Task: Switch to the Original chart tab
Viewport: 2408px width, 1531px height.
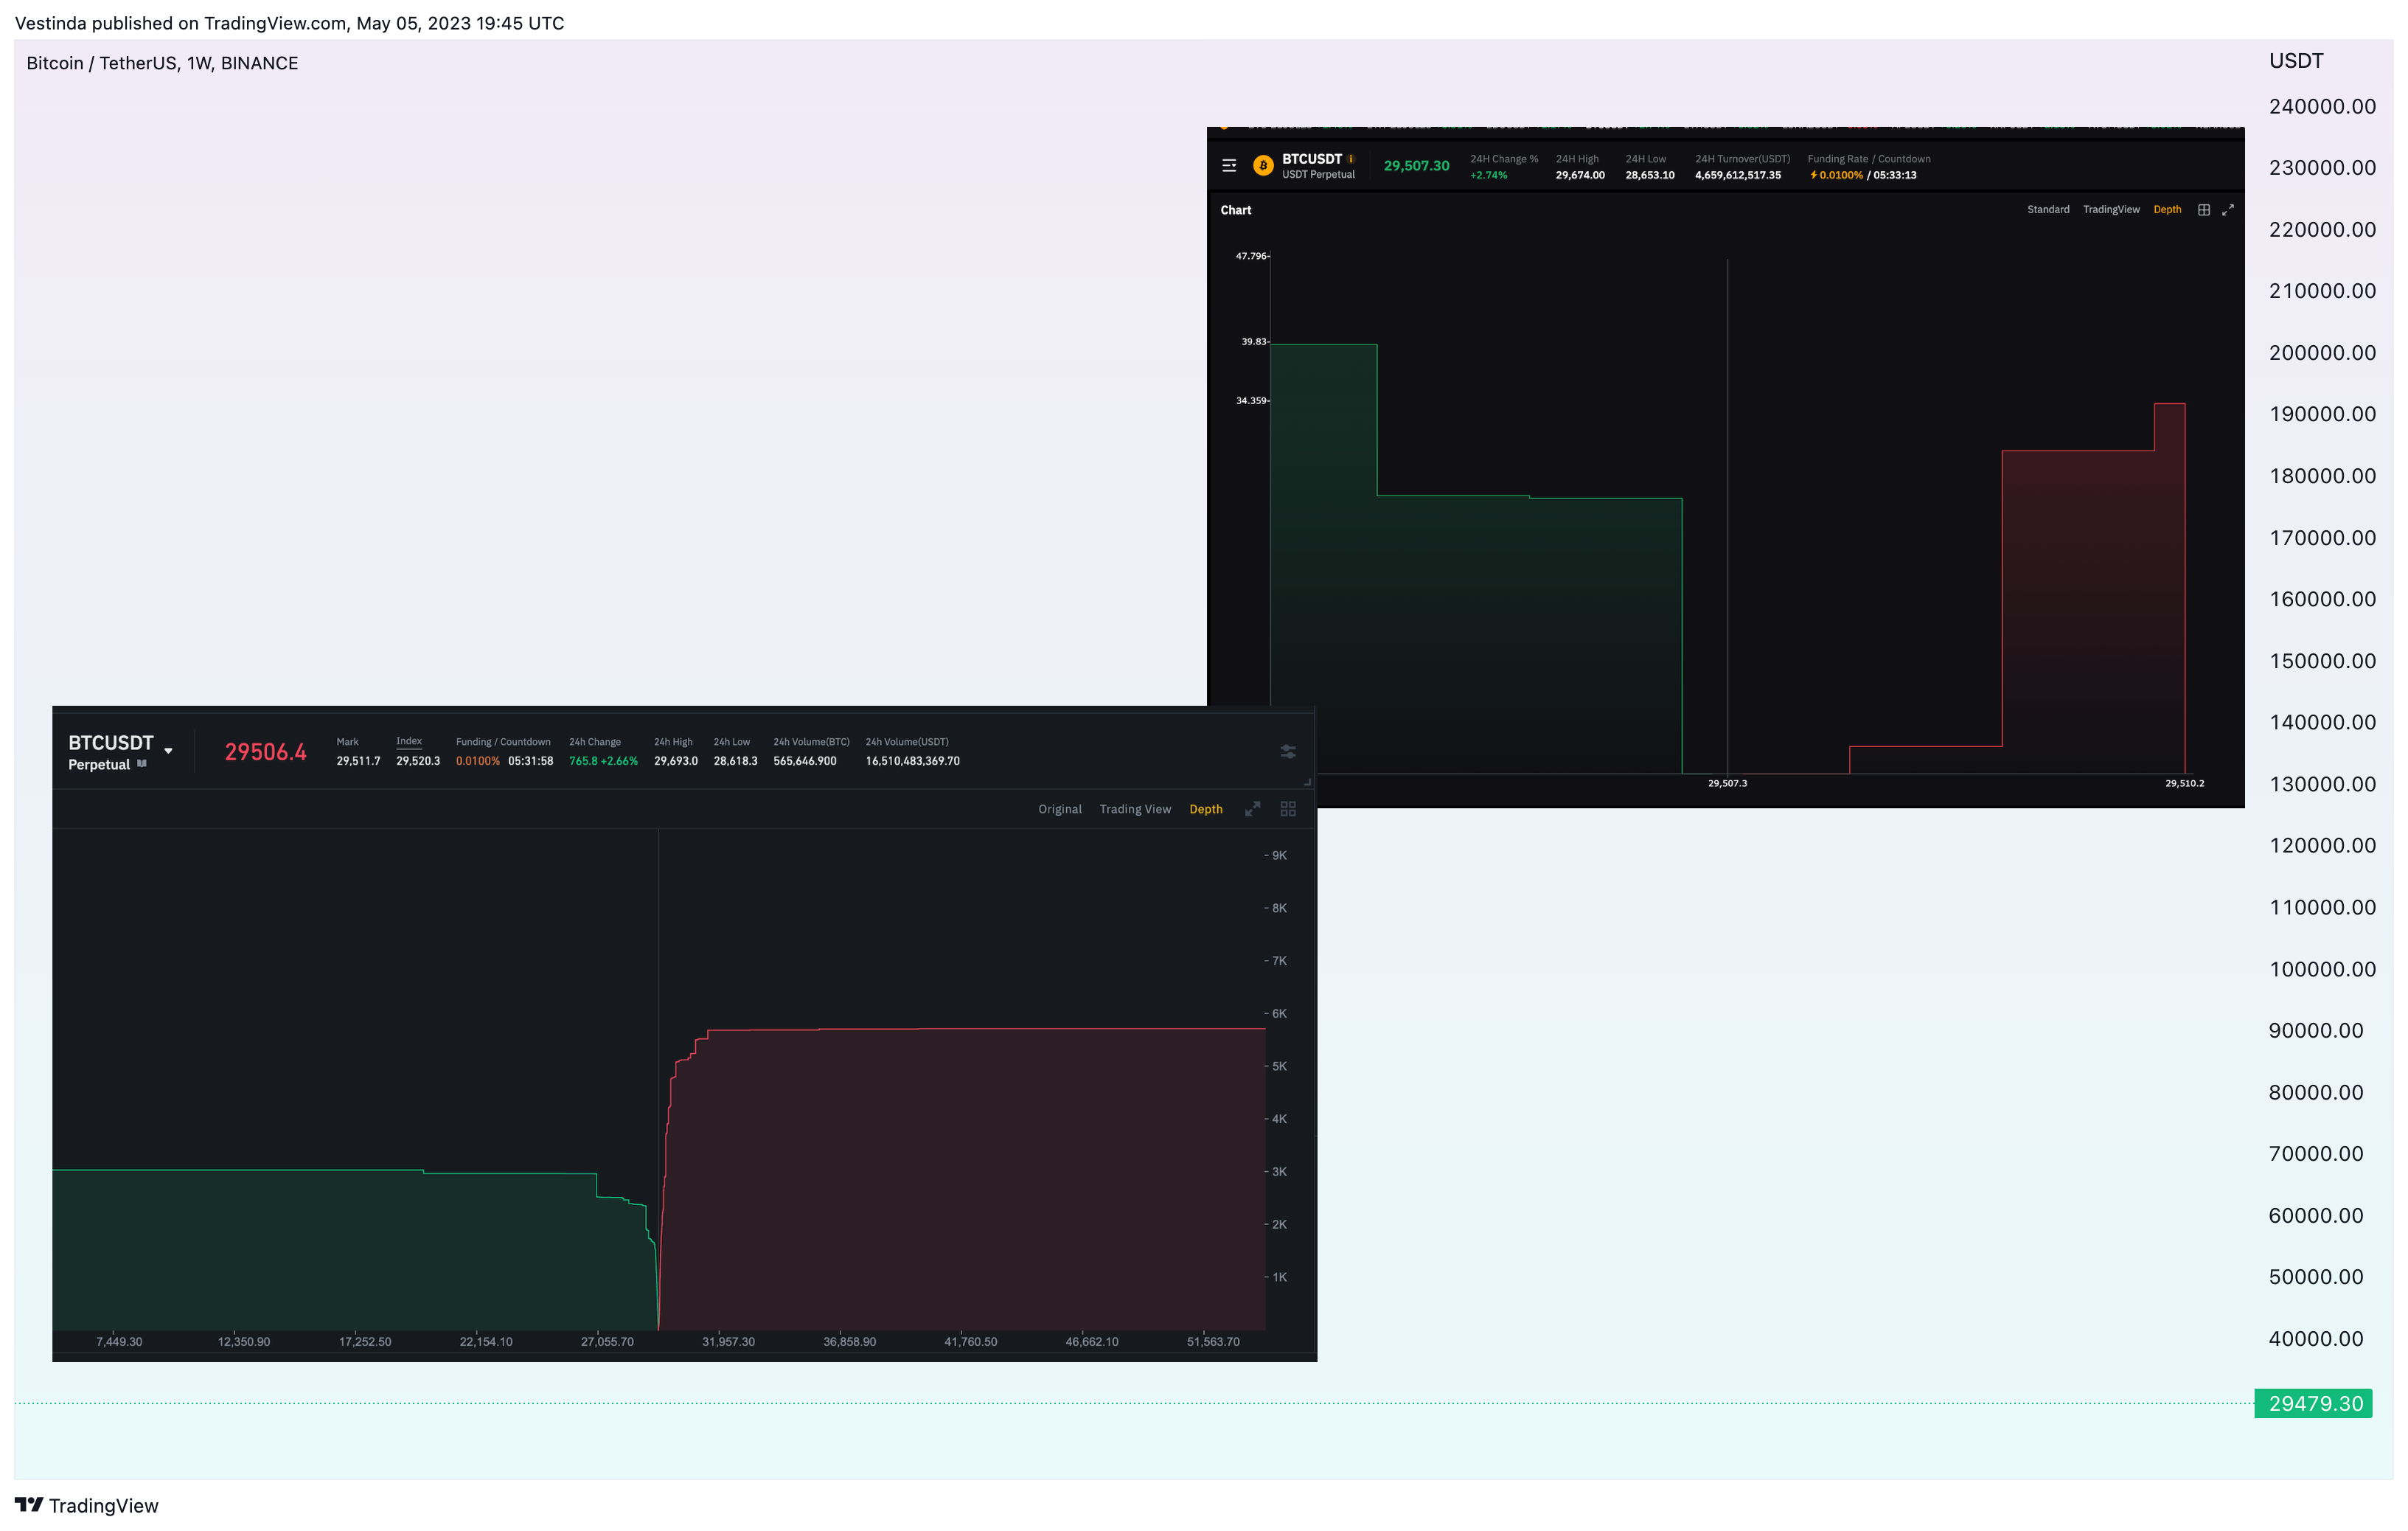Action: click(1060, 809)
